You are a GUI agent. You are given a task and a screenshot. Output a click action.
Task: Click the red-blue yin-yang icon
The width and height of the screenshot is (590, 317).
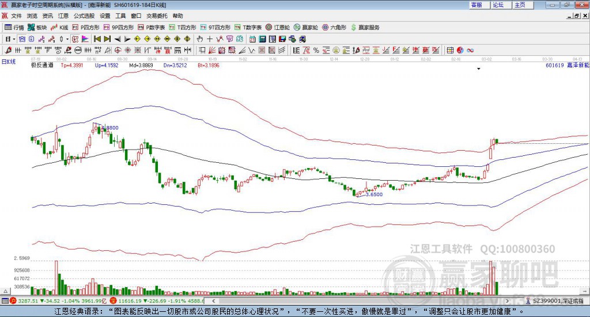coord(460,50)
